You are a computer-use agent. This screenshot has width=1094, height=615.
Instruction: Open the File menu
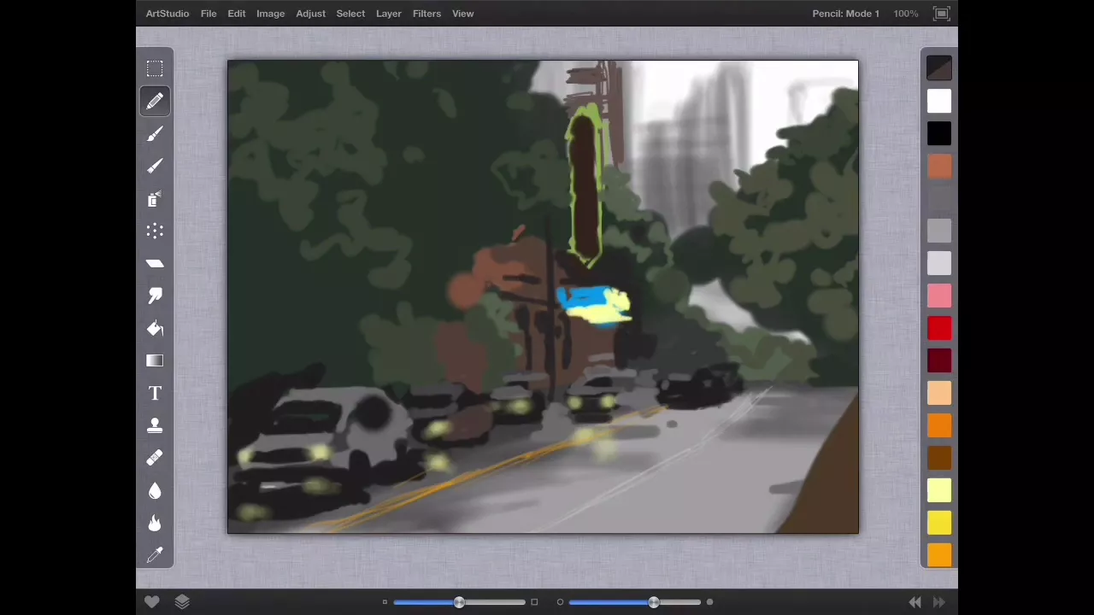[x=209, y=14]
